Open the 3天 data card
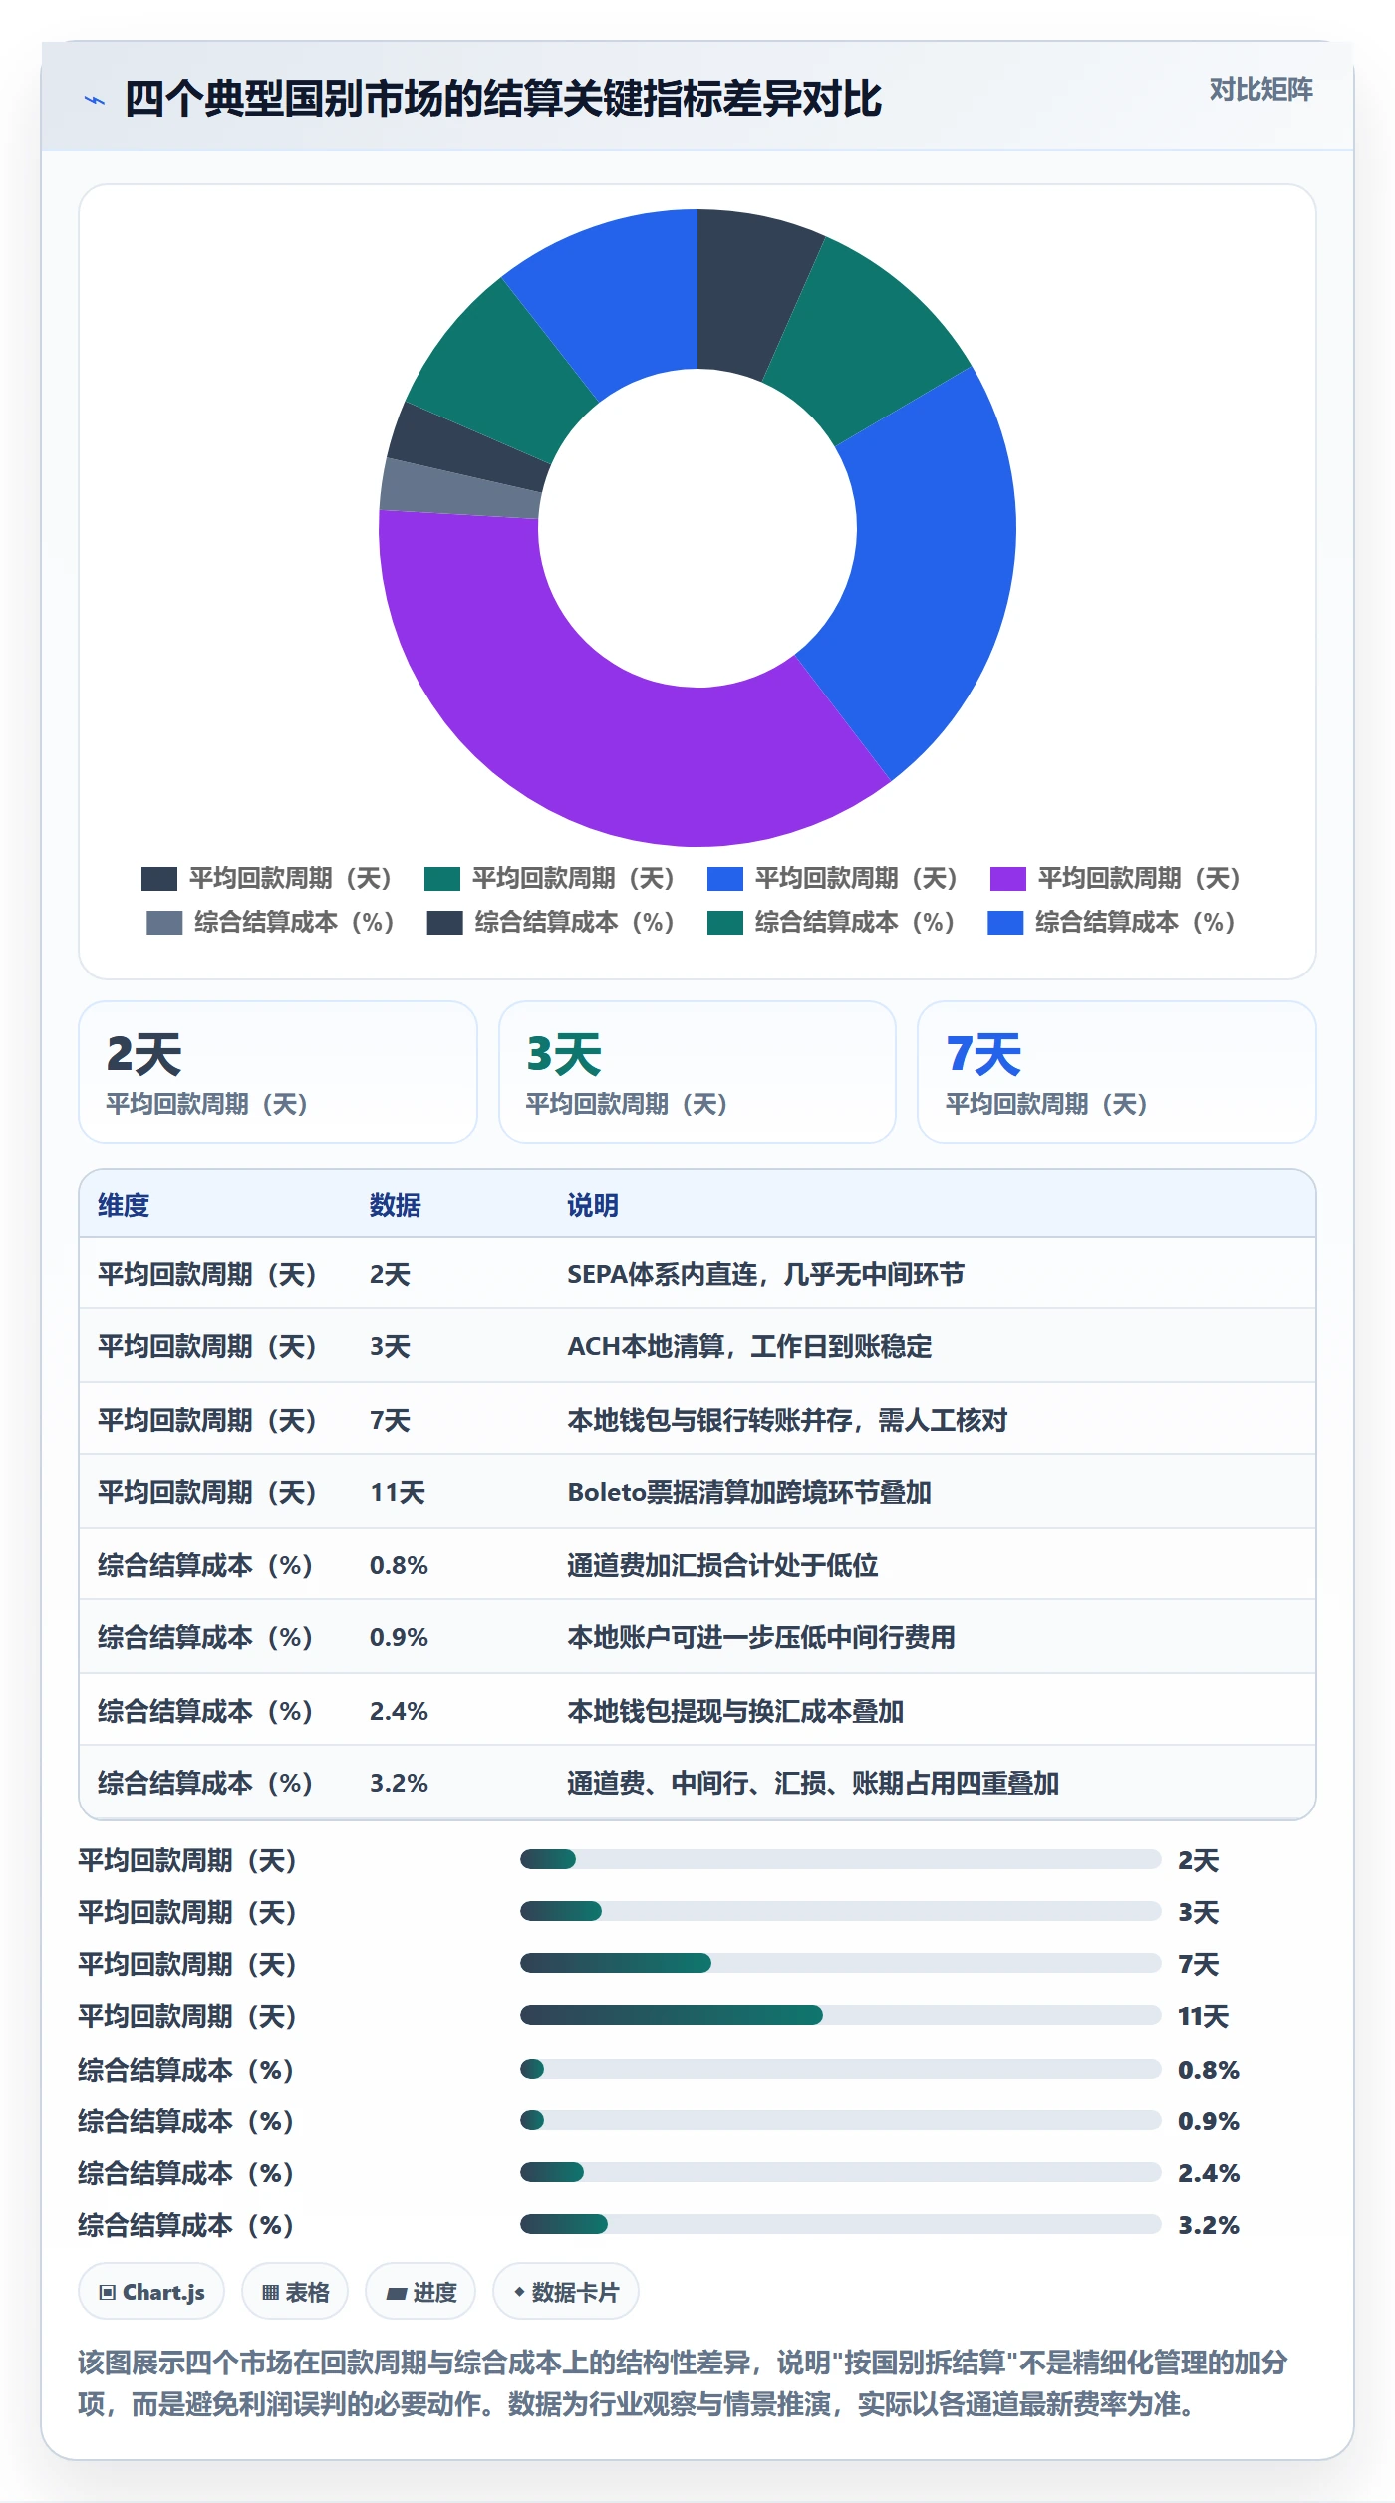Image resolution: width=1395 pixels, height=2503 pixels. (x=697, y=1072)
